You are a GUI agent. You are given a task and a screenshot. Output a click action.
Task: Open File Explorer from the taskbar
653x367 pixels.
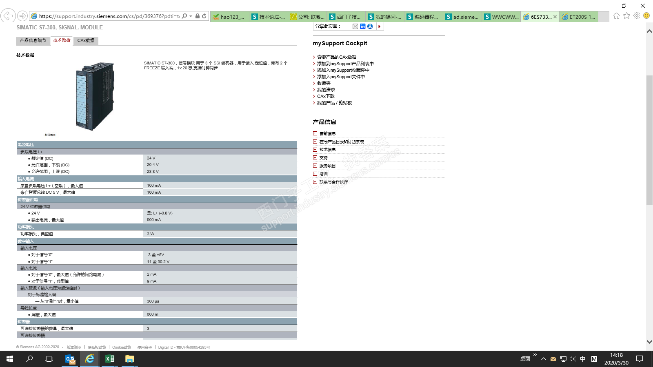coord(129,359)
